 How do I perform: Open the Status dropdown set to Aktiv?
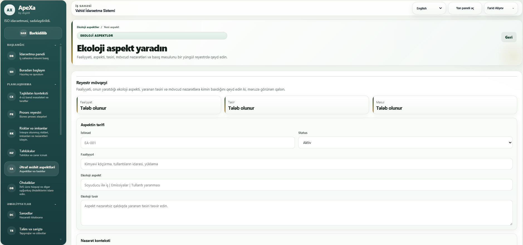(x=405, y=142)
